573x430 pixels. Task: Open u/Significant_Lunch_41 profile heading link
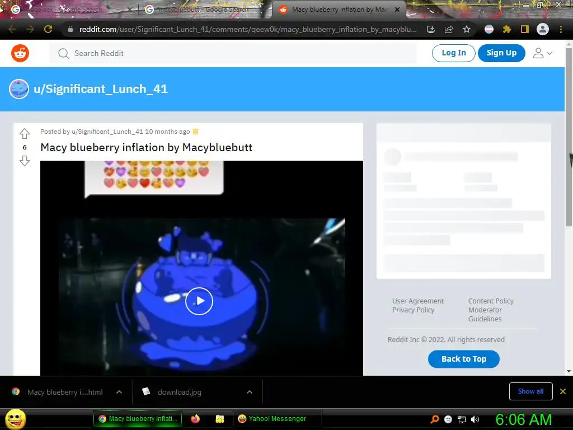[101, 89]
